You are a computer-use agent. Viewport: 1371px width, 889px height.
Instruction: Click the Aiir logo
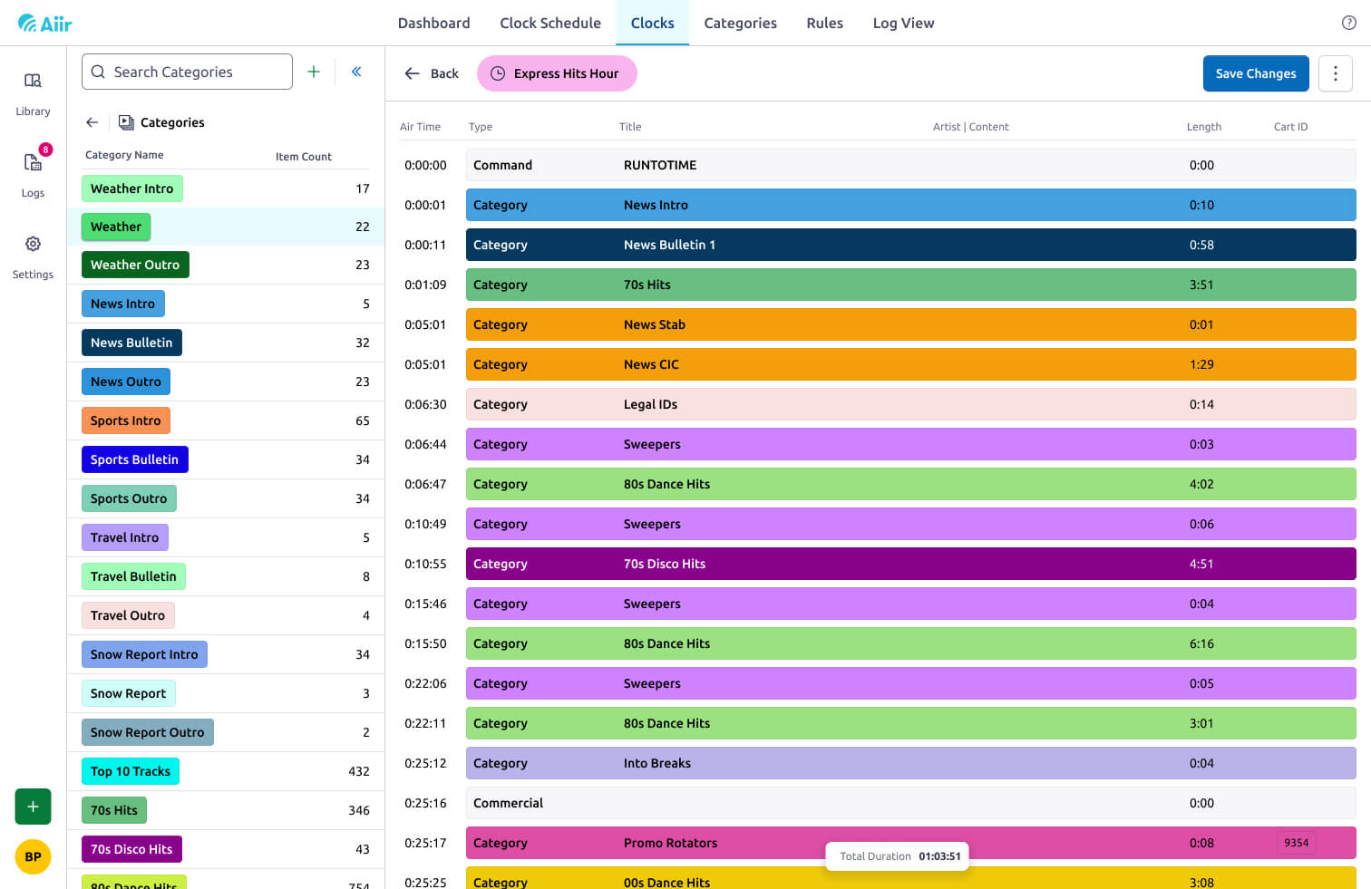tap(44, 24)
